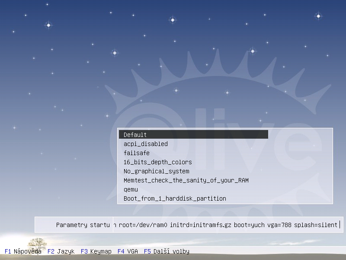Choose Boot_from_1_harddisk_partition entry

175,198
